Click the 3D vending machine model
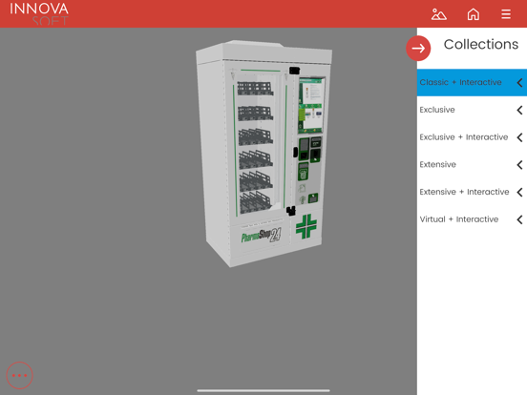The width and height of the screenshot is (527, 395). pyautogui.click(x=263, y=154)
